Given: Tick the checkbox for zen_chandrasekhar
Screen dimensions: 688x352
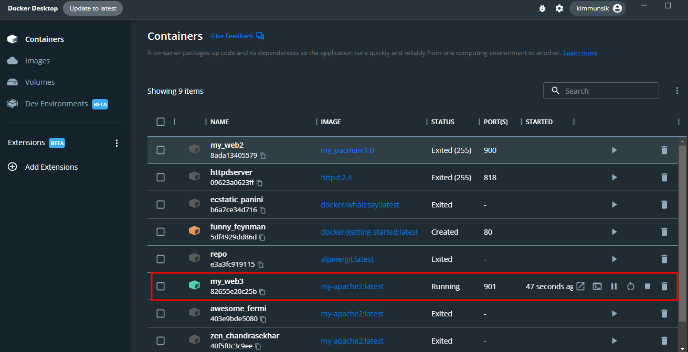Looking at the screenshot, I should [x=161, y=341].
